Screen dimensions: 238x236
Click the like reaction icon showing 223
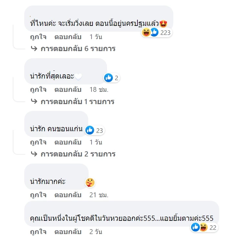154,32
